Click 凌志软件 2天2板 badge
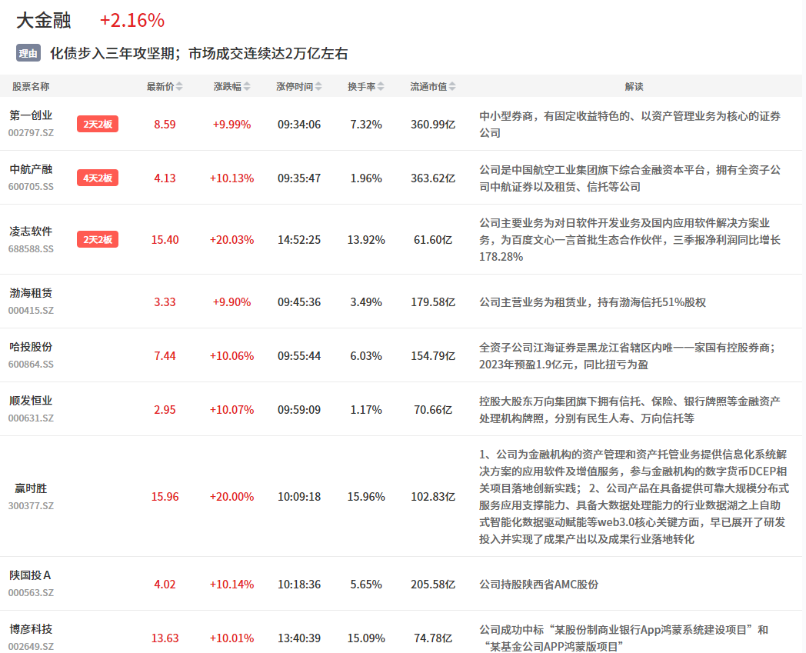 click(98, 239)
